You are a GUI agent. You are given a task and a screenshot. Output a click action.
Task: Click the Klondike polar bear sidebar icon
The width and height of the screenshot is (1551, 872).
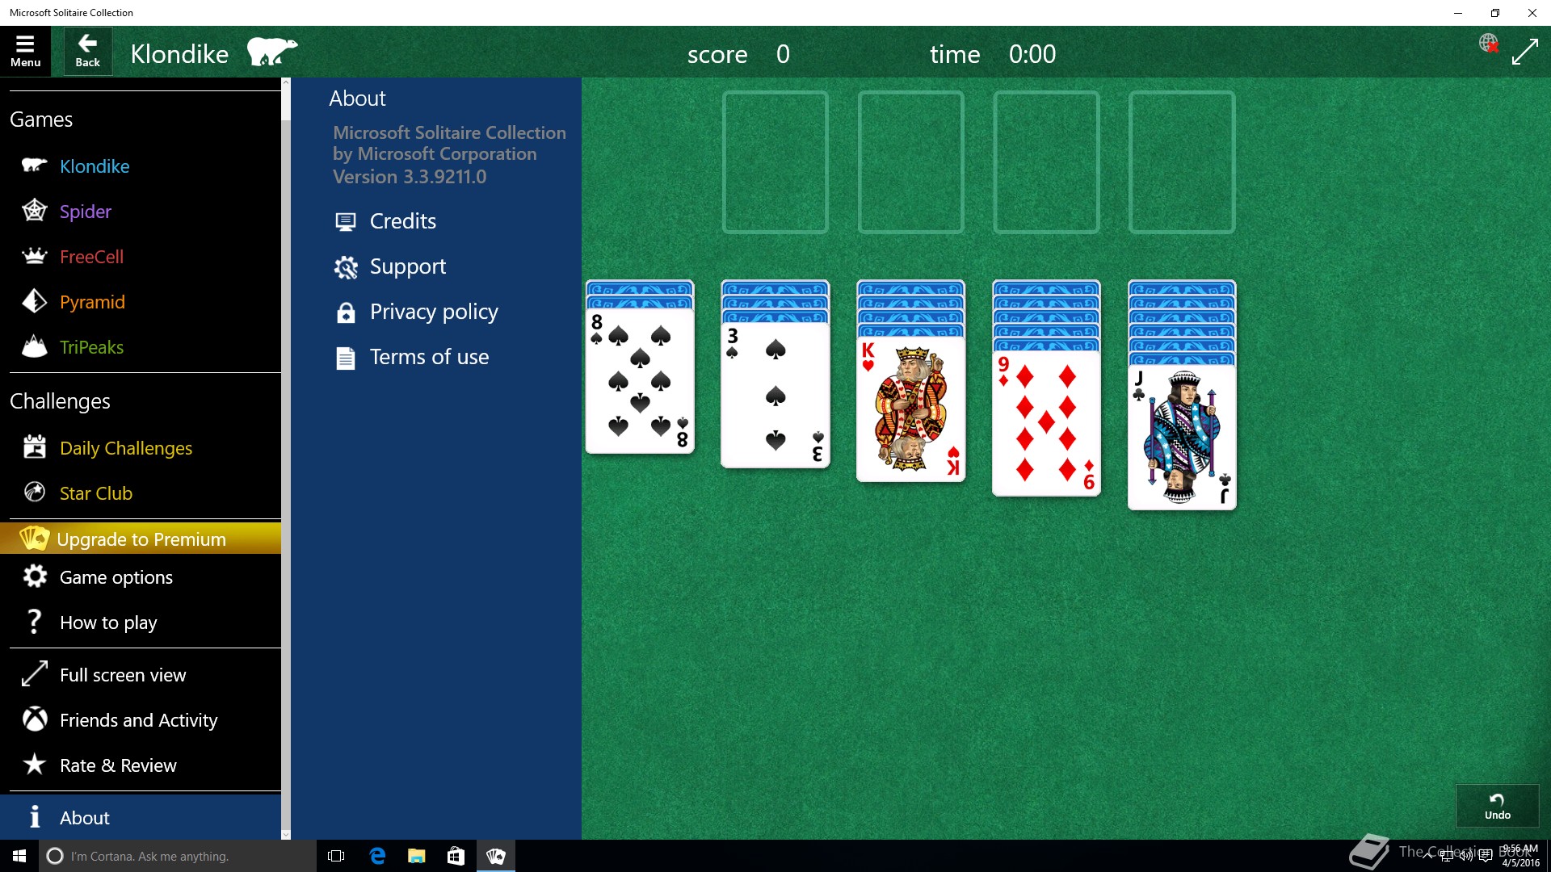(34, 166)
